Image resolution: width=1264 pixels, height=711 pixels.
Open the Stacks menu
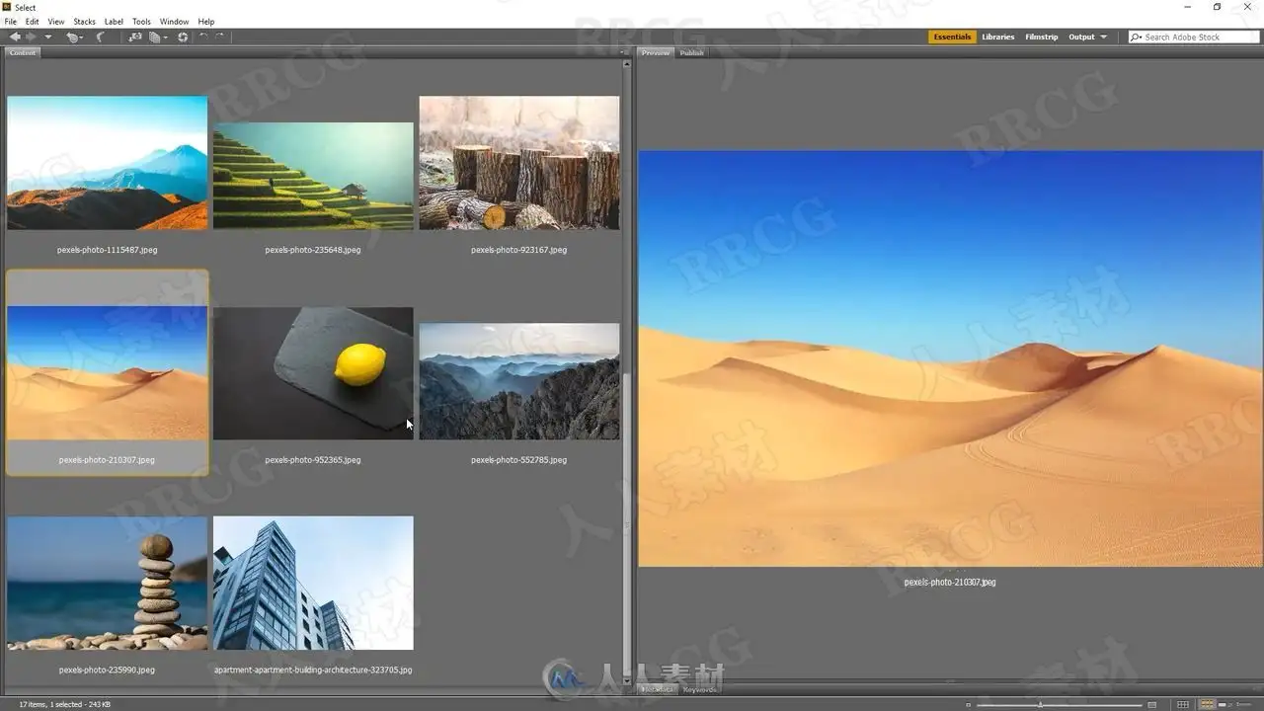click(85, 21)
